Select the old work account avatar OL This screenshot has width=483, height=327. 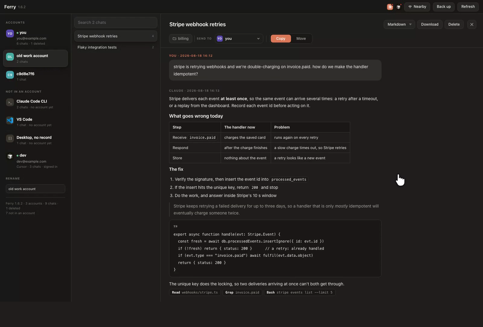pyautogui.click(x=10, y=57)
